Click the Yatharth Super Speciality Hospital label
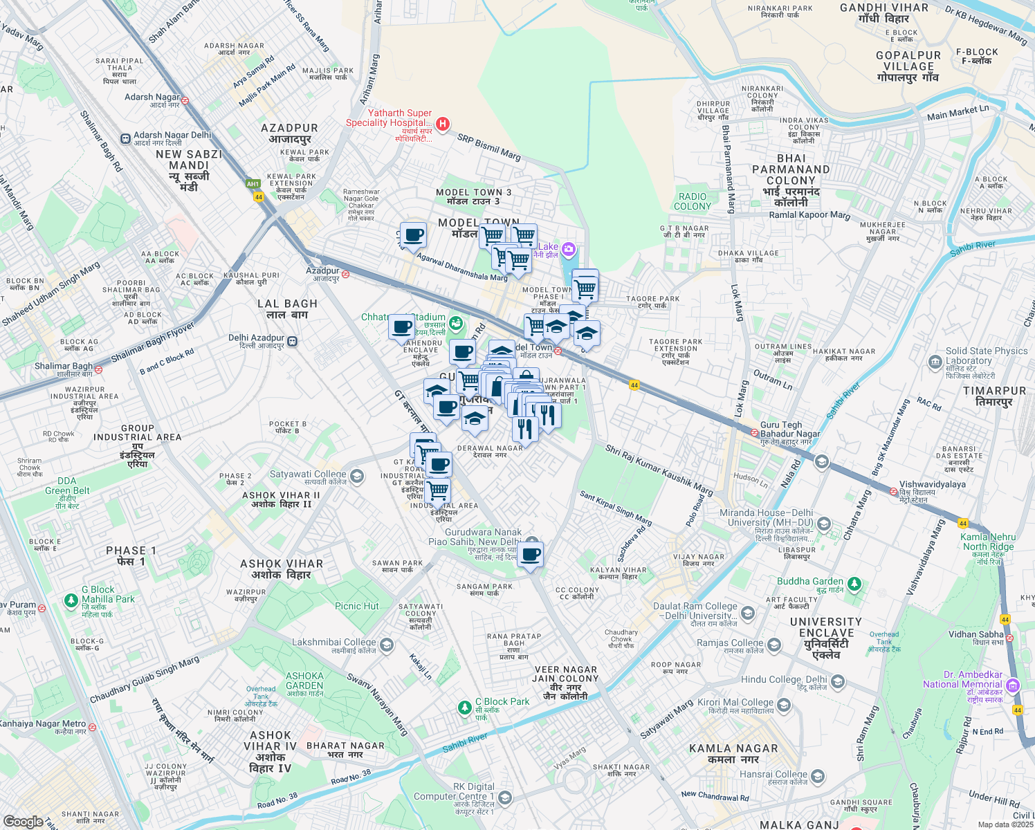 point(389,118)
